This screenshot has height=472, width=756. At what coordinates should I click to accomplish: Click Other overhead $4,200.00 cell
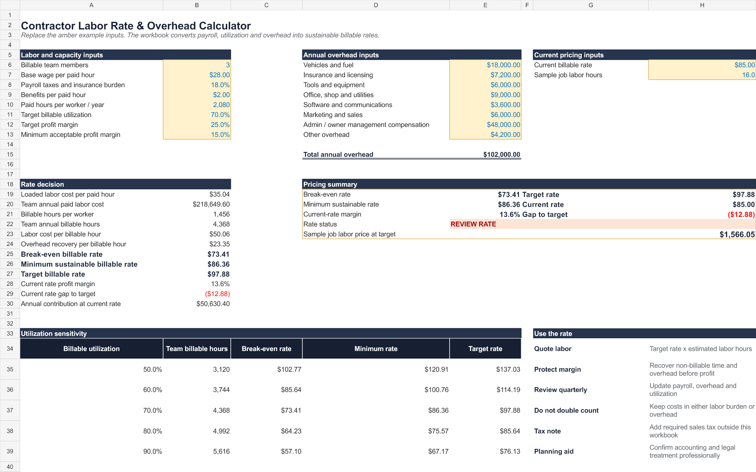coord(485,135)
